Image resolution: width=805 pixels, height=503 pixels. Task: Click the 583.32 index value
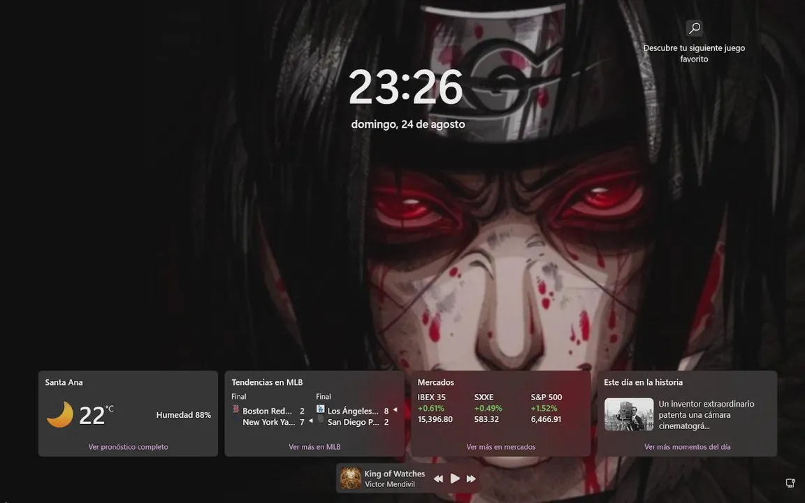[x=486, y=419]
